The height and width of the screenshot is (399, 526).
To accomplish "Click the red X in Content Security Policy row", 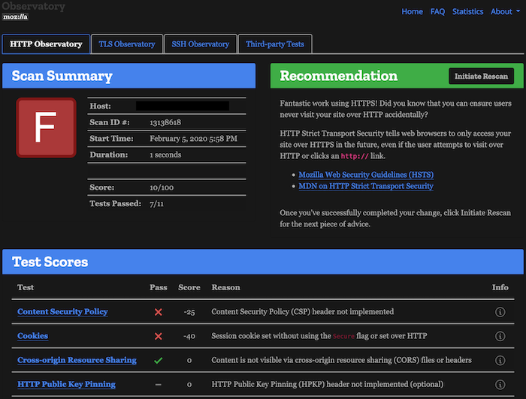I will [x=159, y=312].
